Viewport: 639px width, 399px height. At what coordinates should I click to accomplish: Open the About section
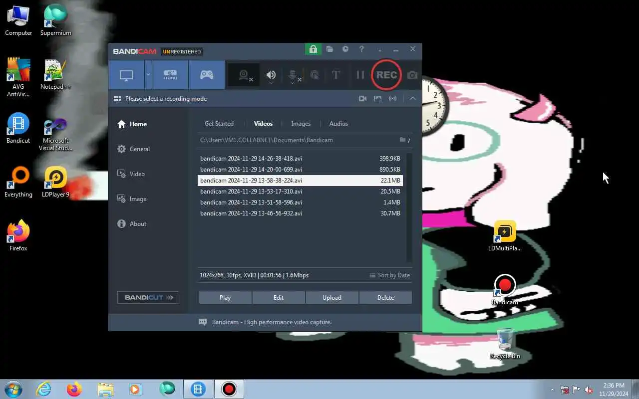[132, 224]
